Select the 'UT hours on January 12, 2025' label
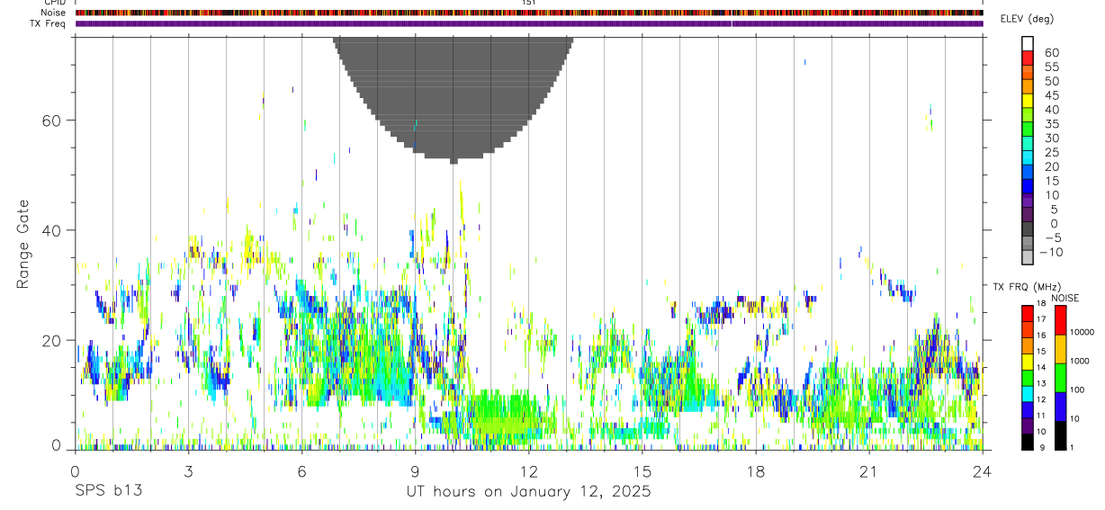The image size is (1105, 510). click(x=529, y=492)
